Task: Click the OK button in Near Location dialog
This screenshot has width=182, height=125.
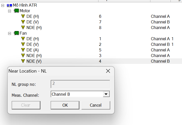Action: click(65, 105)
